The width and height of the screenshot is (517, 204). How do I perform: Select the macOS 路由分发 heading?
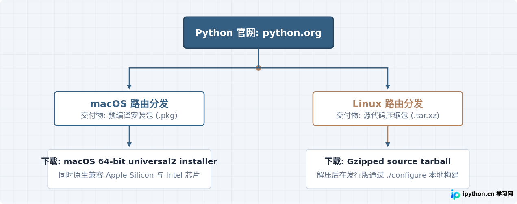click(x=129, y=104)
